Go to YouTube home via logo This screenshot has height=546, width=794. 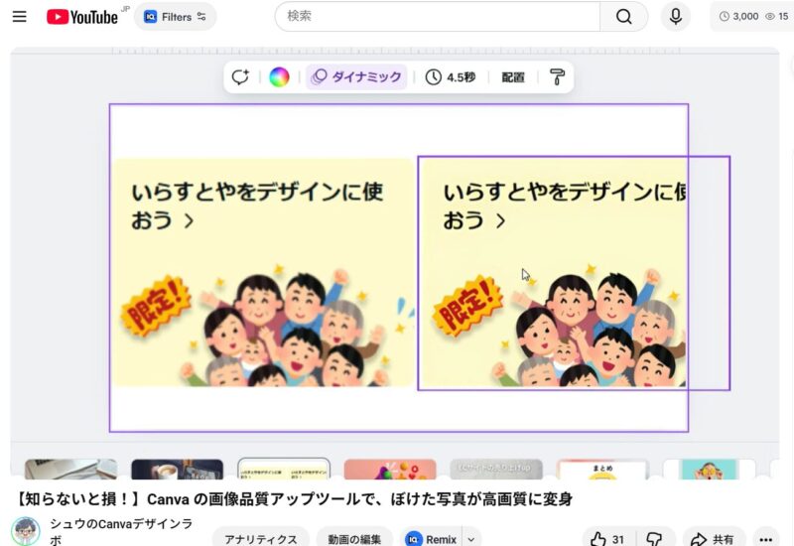[82, 17]
